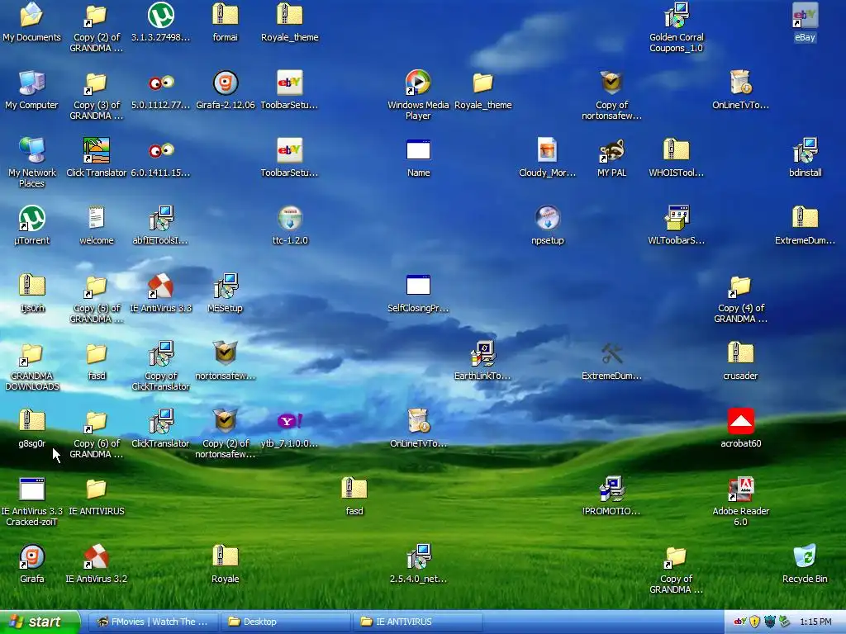Select IE AntiVirus 3.3 Cracked-zoiT icon
846x634 pixels.
pyautogui.click(x=32, y=489)
